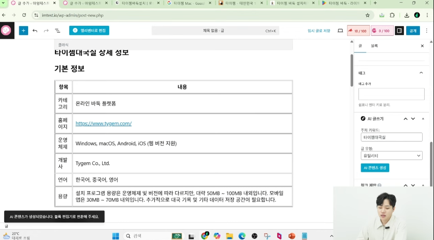The image size is (434, 240).
Task: Bookmark this page with the star icon
Action: [x=368, y=15]
